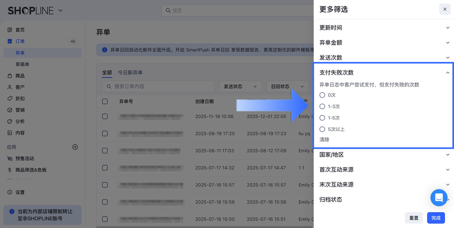
Task: Open 弃单 in the sidebar menu
Action: point(42,53)
